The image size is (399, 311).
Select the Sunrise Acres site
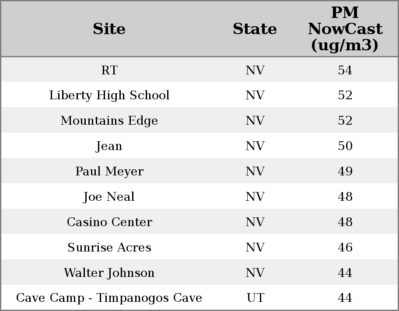[109, 248]
